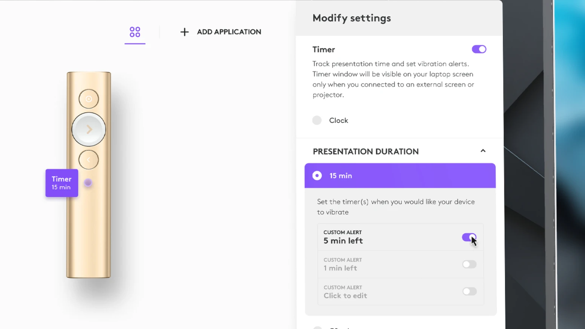Disable the 5 min left alert toggle
Image resolution: width=585 pixels, height=329 pixels.
(469, 237)
